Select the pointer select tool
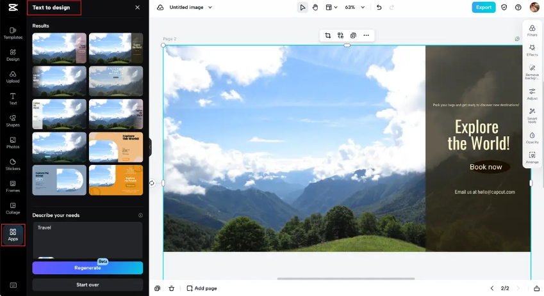 [x=302, y=7]
